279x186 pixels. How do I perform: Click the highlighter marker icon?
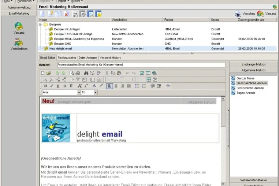101,86
